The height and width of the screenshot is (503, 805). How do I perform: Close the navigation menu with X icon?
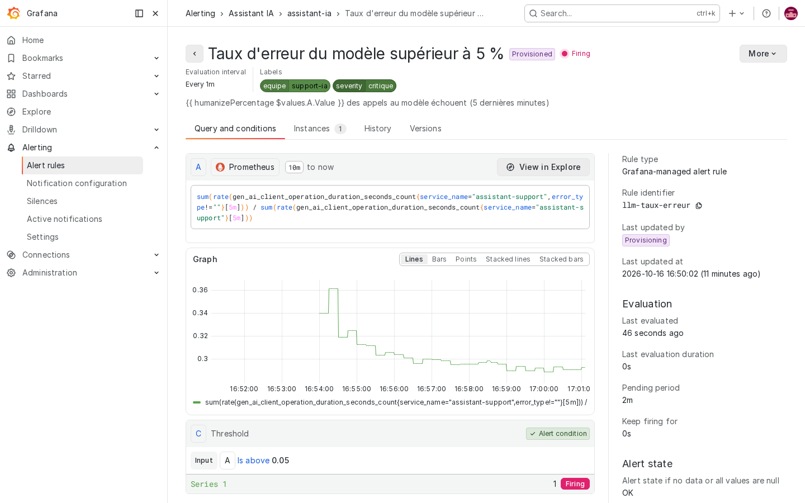pos(155,13)
